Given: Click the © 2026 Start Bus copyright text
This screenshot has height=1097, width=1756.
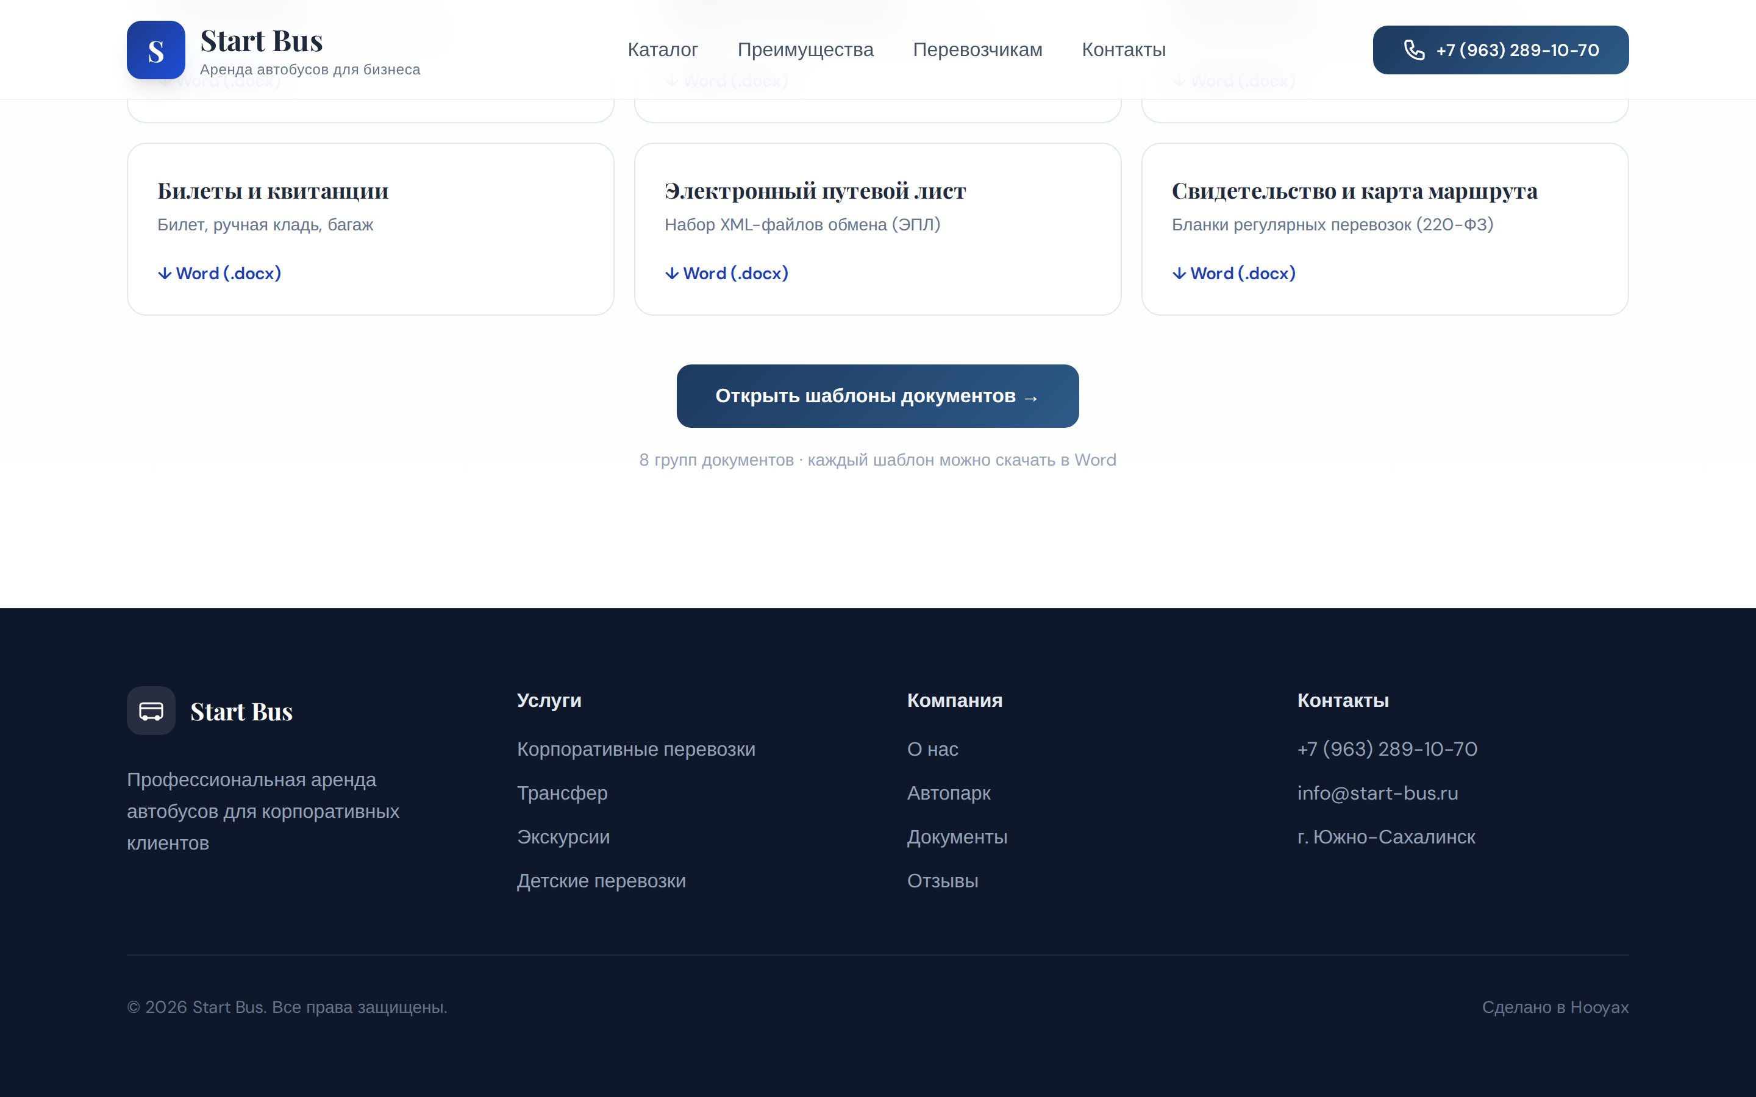Looking at the screenshot, I should (x=287, y=1007).
